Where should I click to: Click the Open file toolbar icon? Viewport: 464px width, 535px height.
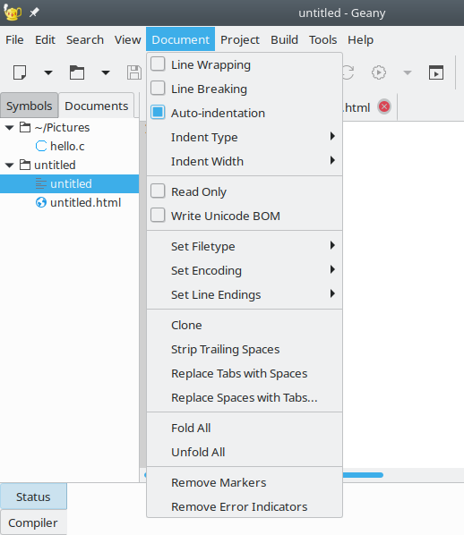pyautogui.click(x=77, y=72)
